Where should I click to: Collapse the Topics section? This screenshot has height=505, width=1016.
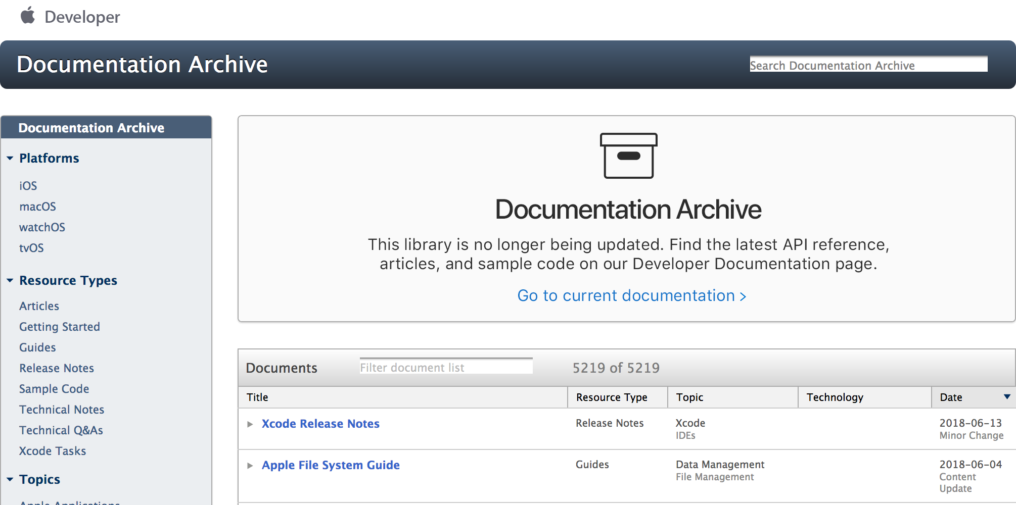click(x=10, y=479)
